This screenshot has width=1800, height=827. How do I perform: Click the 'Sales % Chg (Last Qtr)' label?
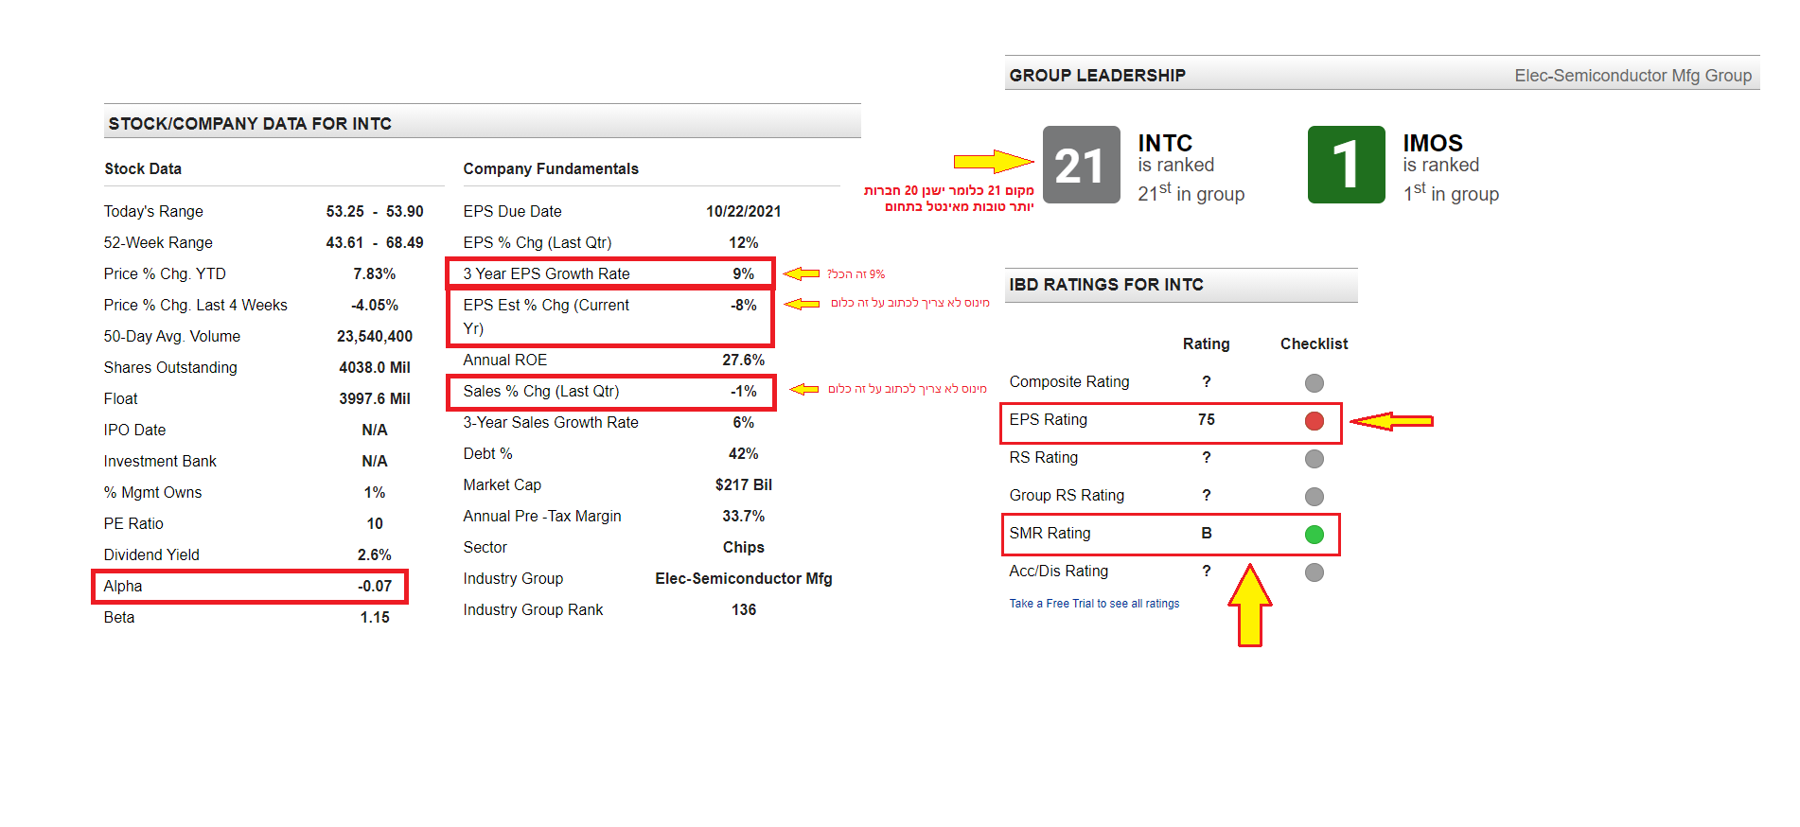pos(541,391)
